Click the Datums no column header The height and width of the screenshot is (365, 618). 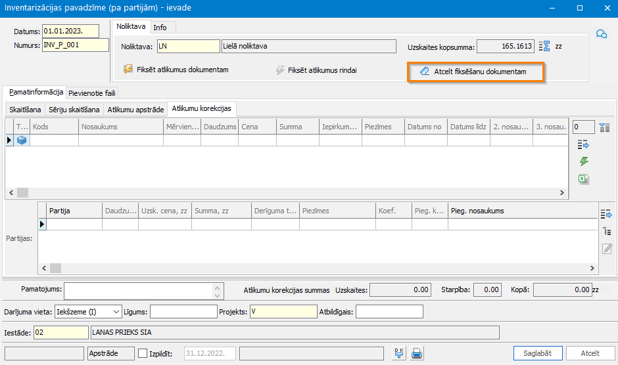click(425, 127)
